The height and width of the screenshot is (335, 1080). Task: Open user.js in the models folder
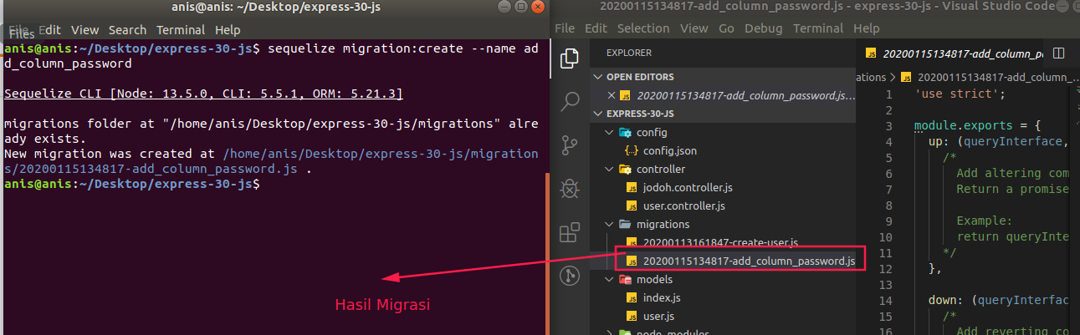(x=659, y=316)
